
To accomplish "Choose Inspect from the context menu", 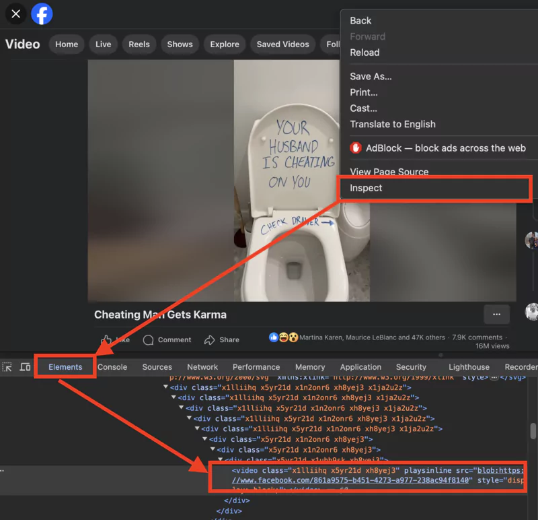I will click(365, 188).
